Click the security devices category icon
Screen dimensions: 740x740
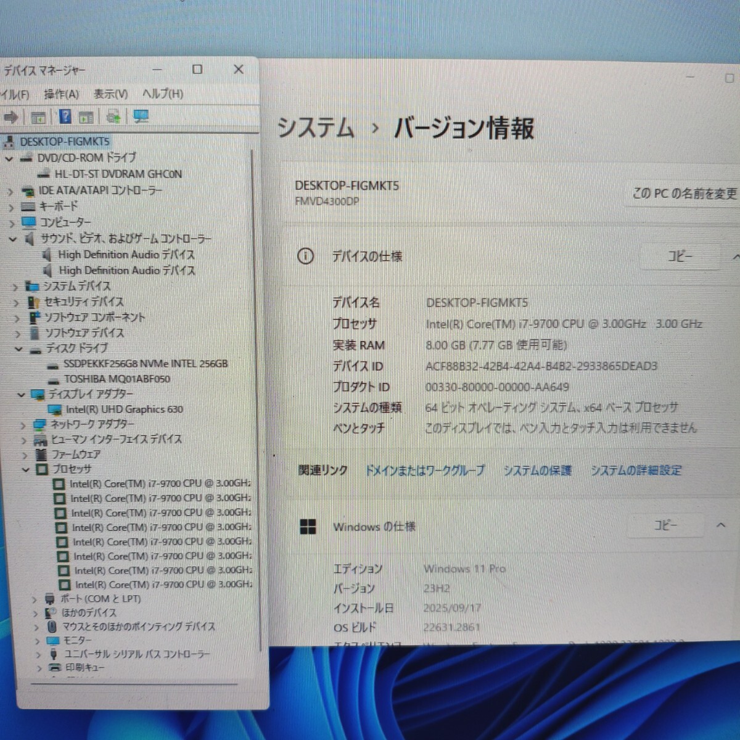(34, 302)
